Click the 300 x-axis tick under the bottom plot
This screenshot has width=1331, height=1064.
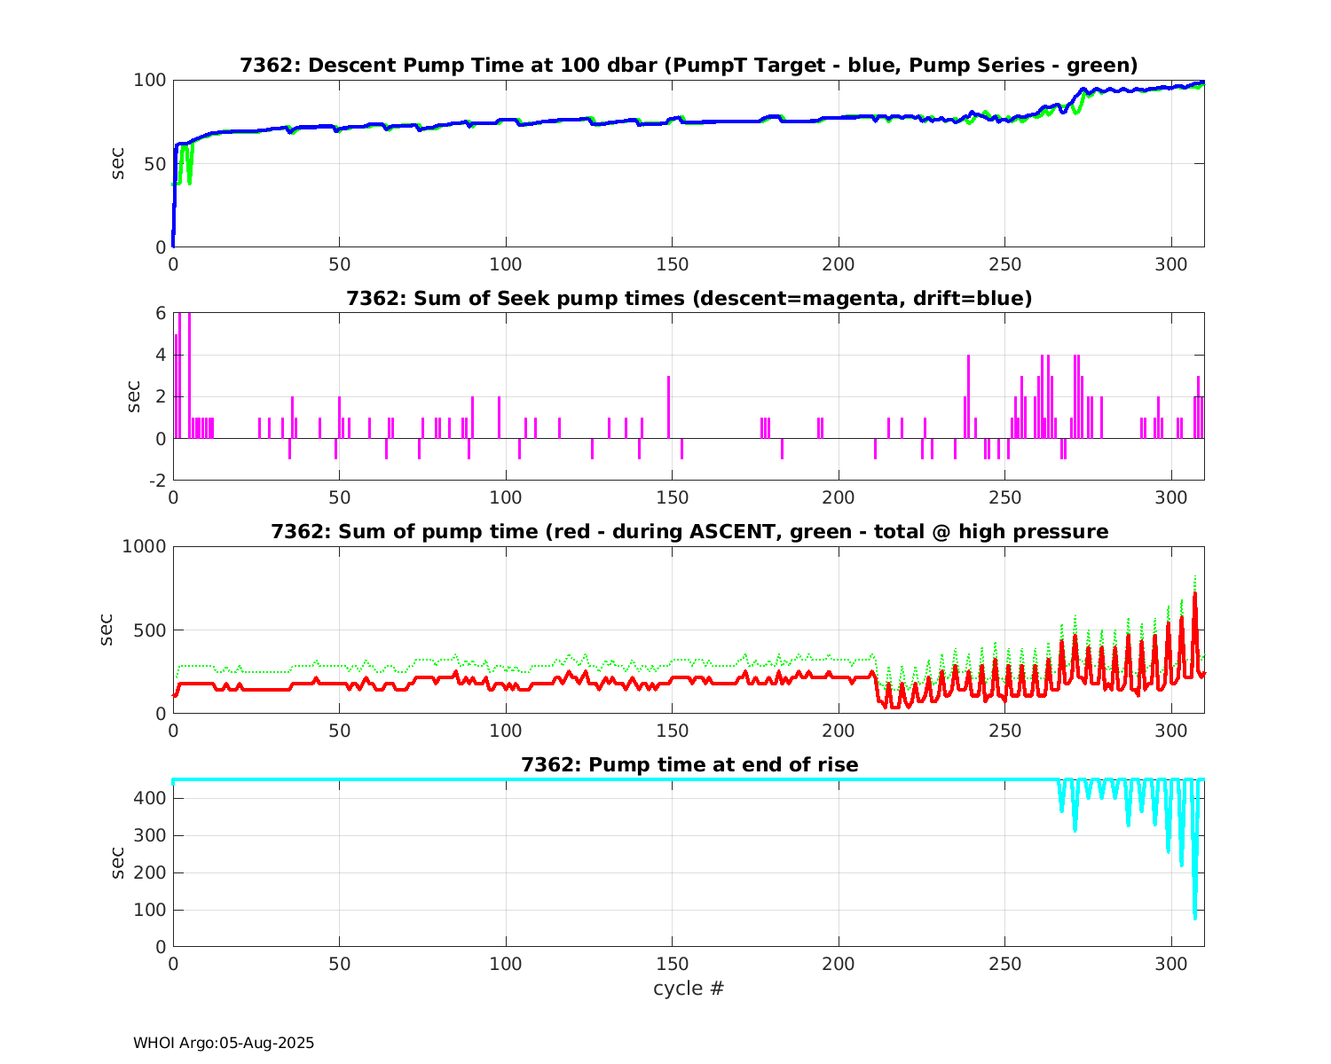click(x=1171, y=965)
